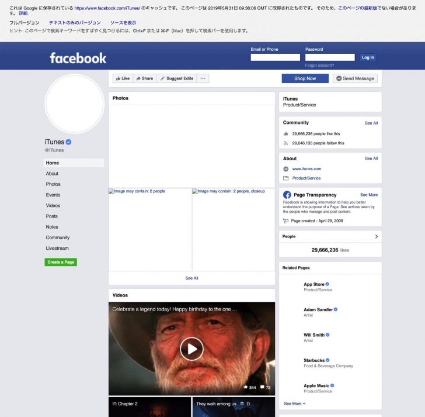
Task: Click the cached facebook.com/iTunes URL link
Action: [107, 8]
